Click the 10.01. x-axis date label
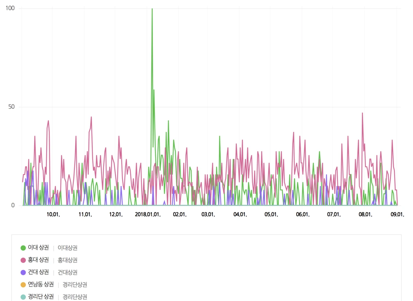This screenshot has height=301, width=413. pyautogui.click(x=53, y=214)
